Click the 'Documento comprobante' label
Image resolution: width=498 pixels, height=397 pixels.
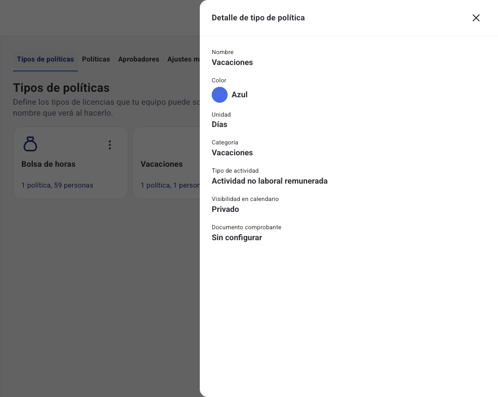tap(247, 227)
